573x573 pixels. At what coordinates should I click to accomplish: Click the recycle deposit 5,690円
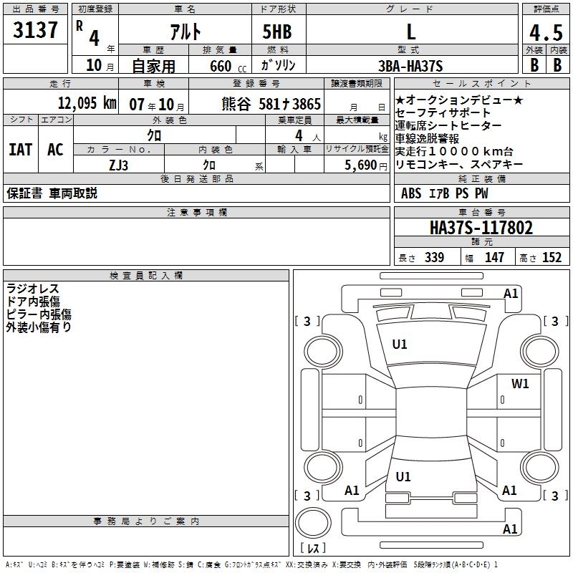[x=366, y=165]
